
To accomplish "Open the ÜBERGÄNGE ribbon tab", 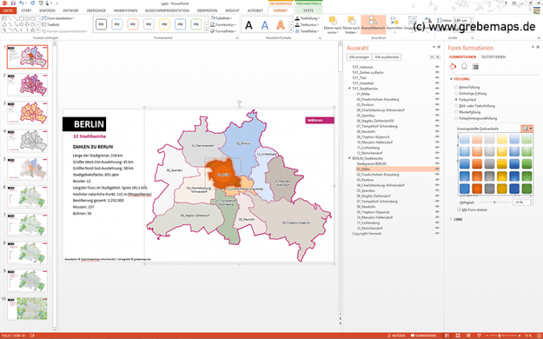I will (x=96, y=11).
